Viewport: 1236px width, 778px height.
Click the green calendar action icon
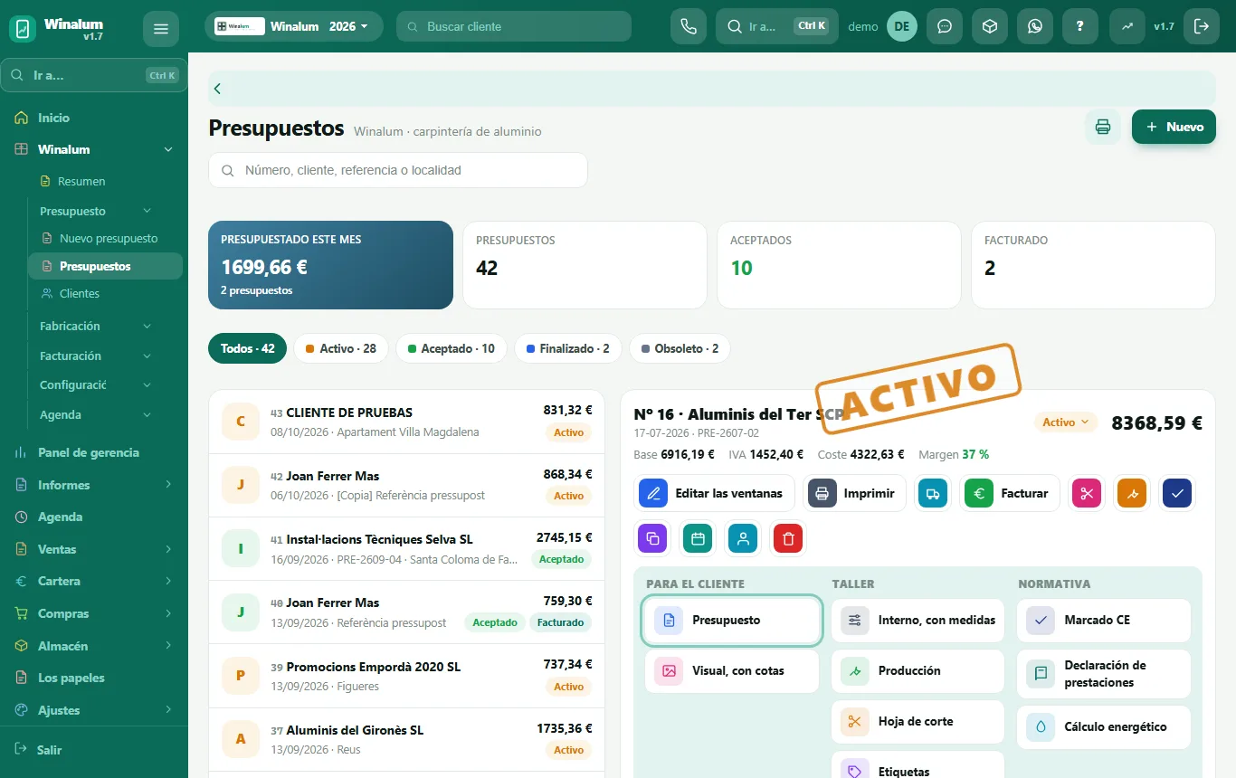click(x=698, y=539)
